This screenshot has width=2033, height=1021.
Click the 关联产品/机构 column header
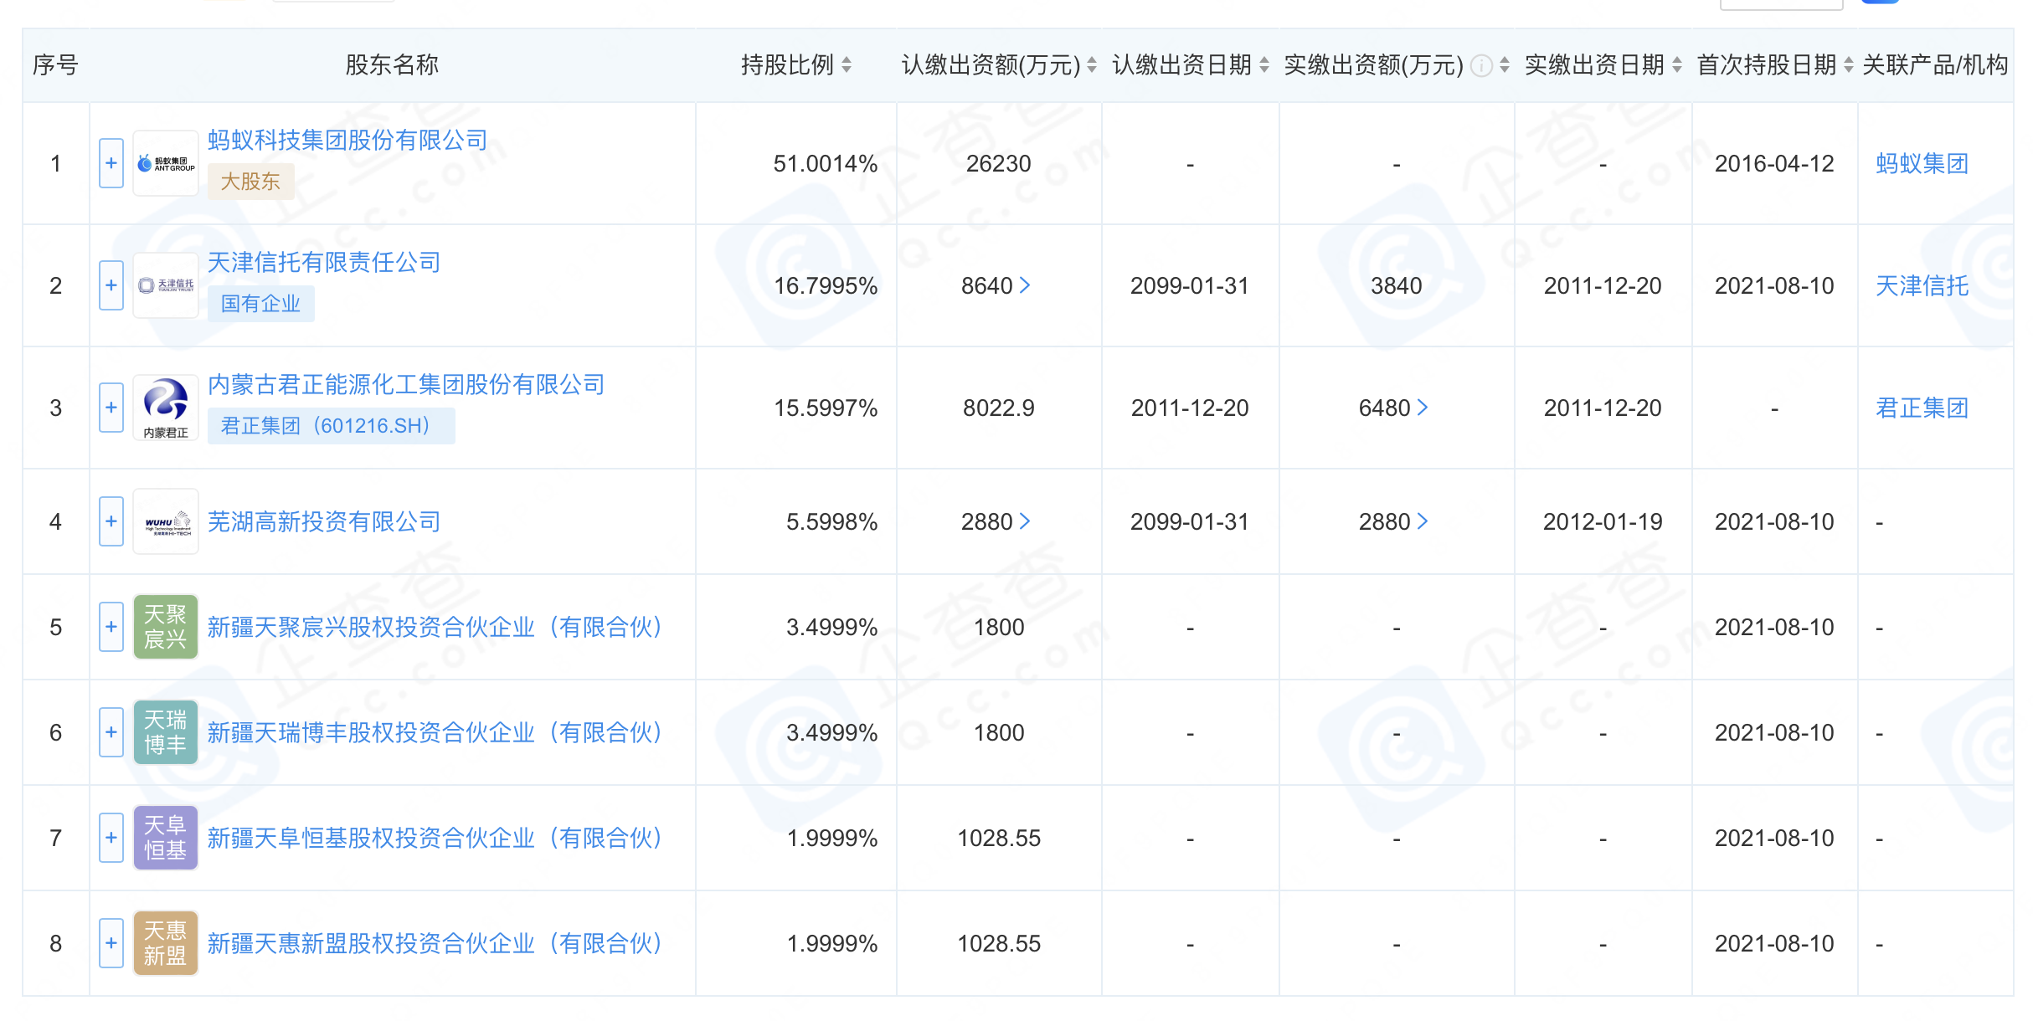1935,65
